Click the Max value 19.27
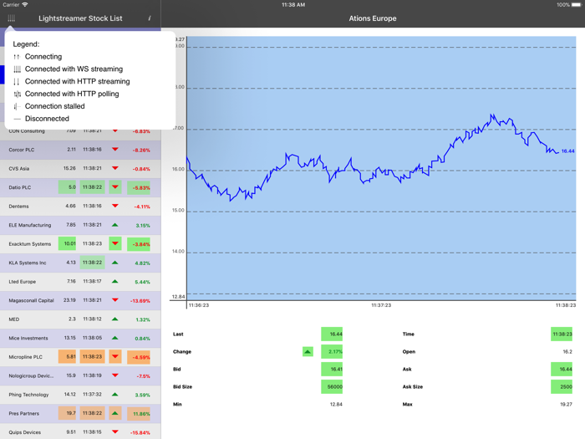Image resolution: width=585 pixels, height=439 pixels. (x=566, y=404)
